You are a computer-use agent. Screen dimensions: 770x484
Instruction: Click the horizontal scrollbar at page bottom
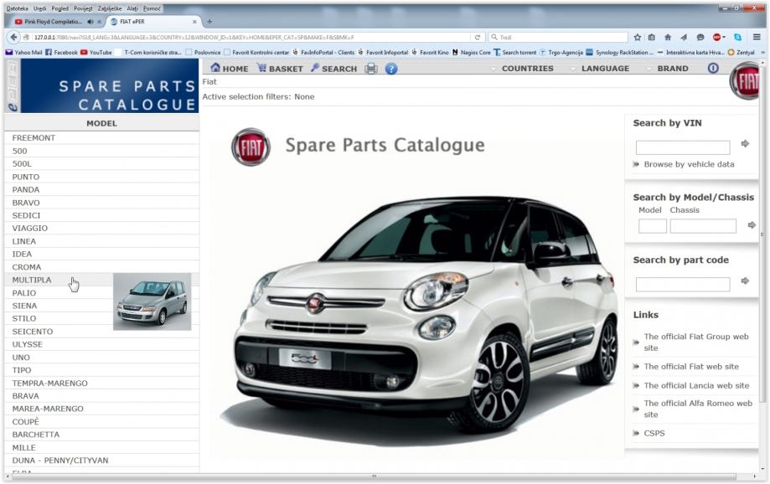point(374,476)
